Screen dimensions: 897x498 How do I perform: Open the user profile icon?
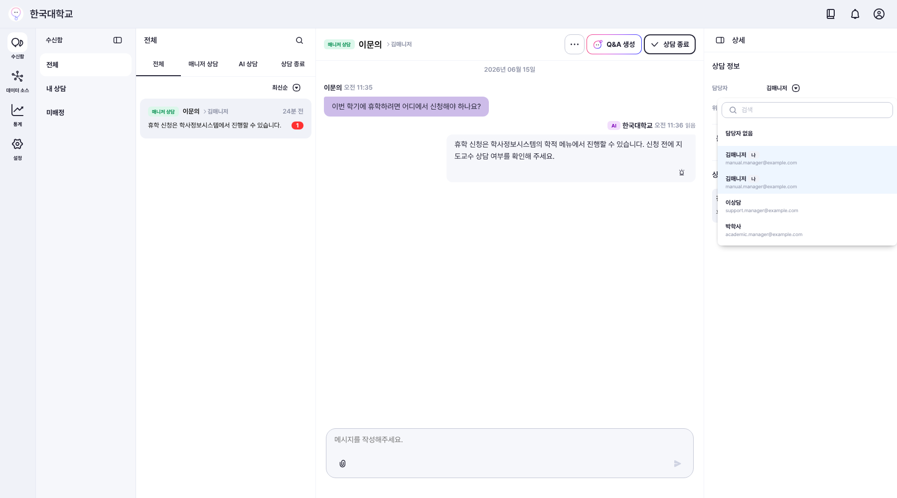click(879, 14)
